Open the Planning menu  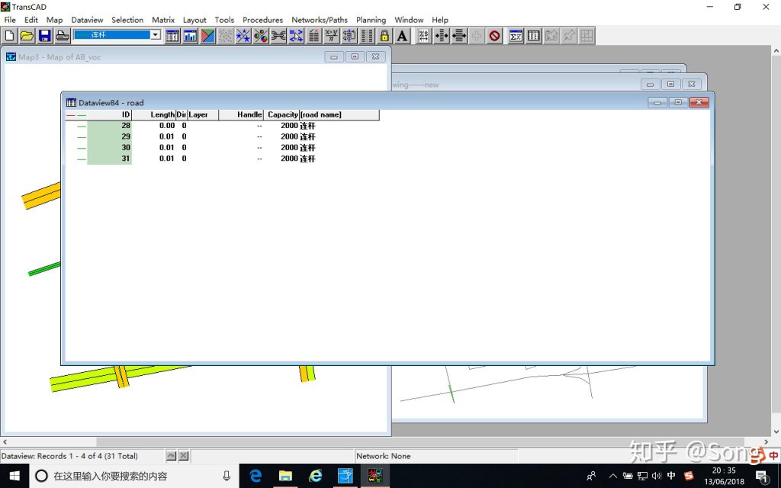371,20
